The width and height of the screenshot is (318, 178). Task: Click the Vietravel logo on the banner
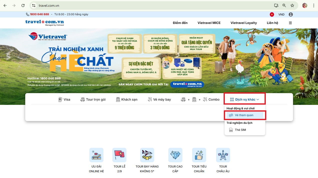coord(48,36)
